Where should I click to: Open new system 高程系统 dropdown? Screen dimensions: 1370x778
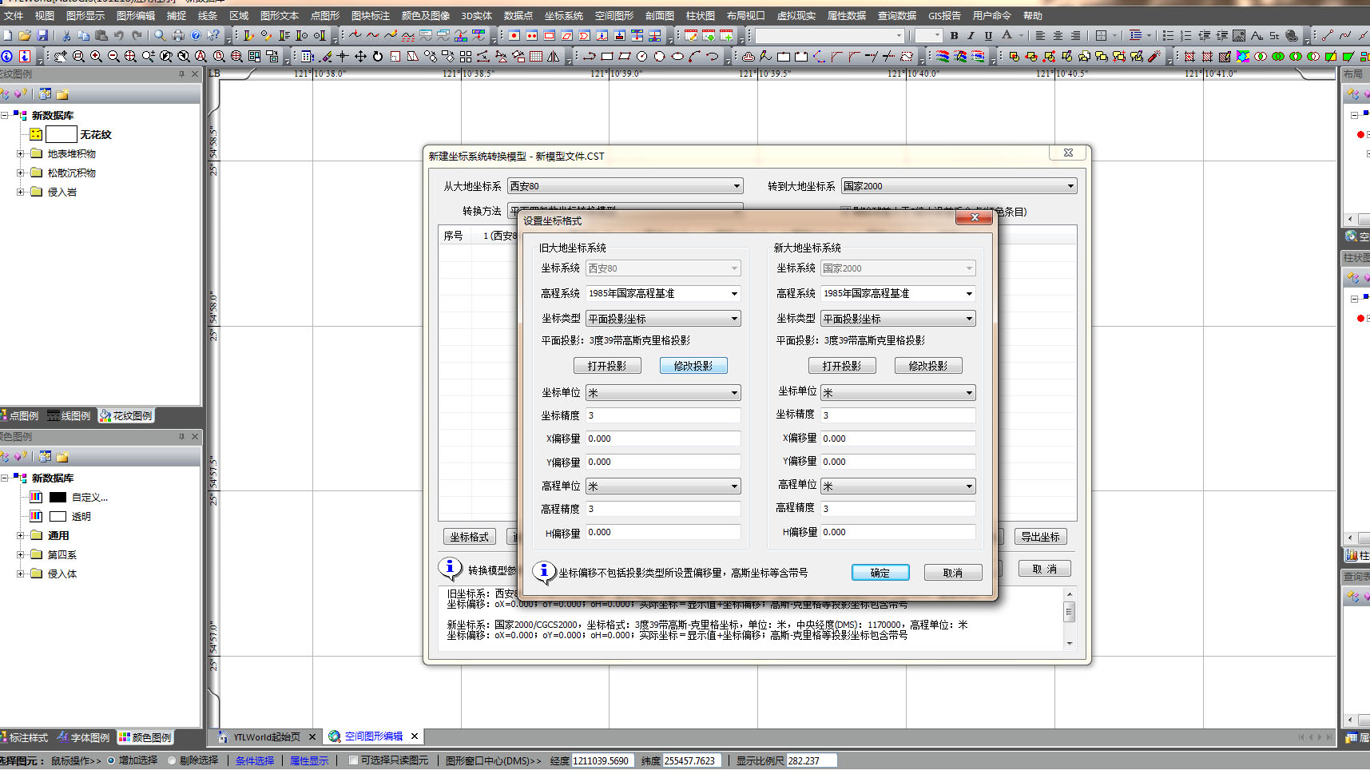pyautogui.click(x=898, y=293)
